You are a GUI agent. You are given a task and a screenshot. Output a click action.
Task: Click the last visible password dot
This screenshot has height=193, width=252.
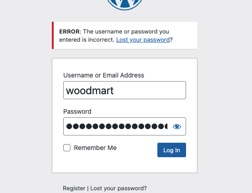(166, 126)
